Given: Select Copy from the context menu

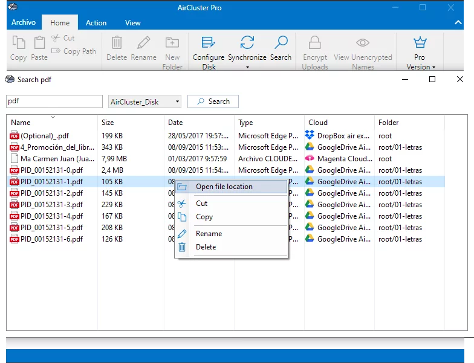Looking at the screenshot, I should pyautogui.click(x=204, y=217).
